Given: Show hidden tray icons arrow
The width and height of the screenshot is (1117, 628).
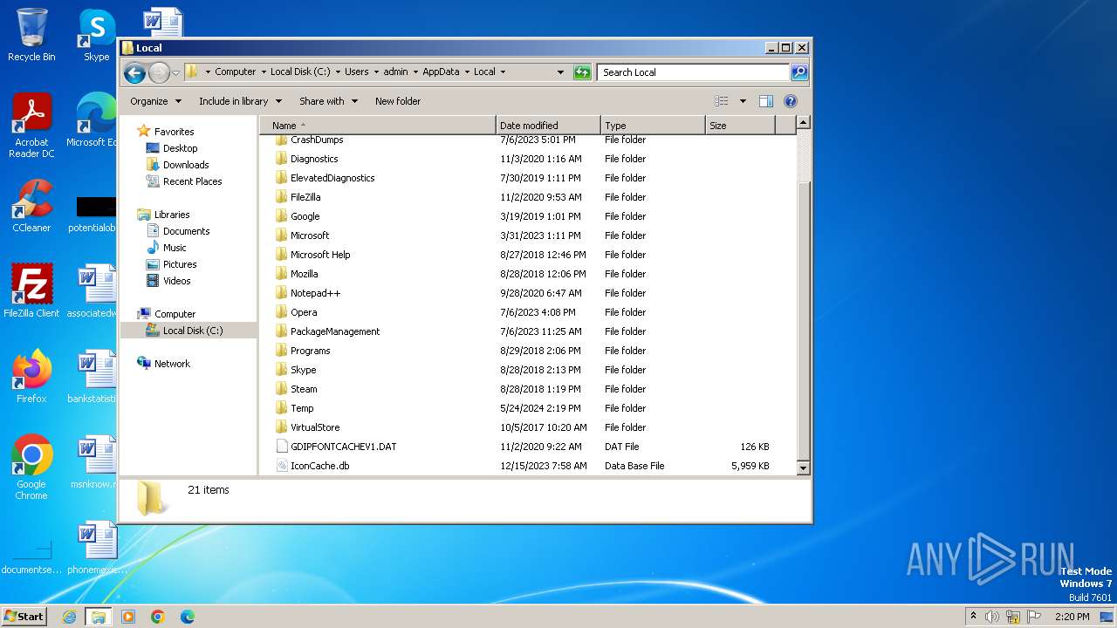Looking at the screenshot, I should [x=973, y=617].
